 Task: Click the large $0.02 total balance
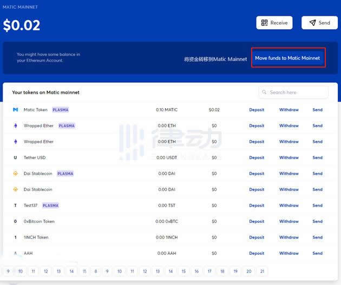point(22,25)
